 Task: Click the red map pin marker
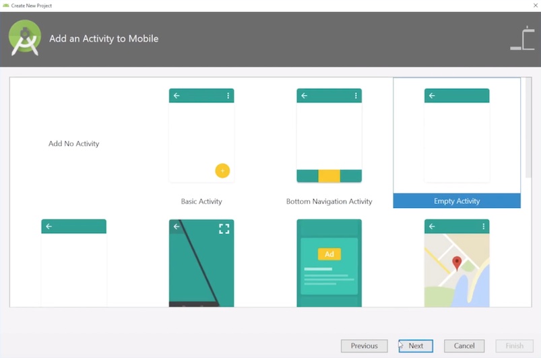(457, 263)
